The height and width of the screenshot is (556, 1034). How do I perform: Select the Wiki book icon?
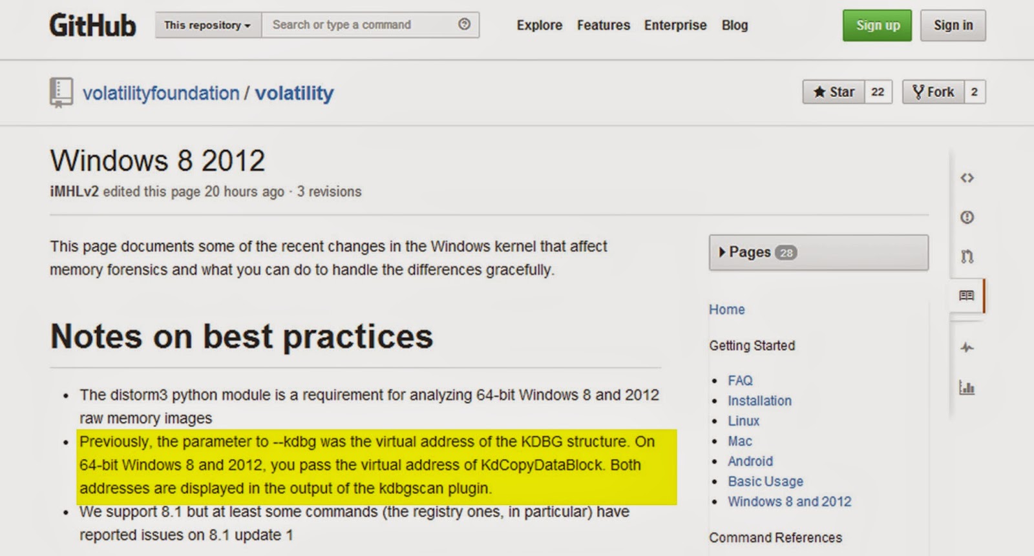click(967, 295)
